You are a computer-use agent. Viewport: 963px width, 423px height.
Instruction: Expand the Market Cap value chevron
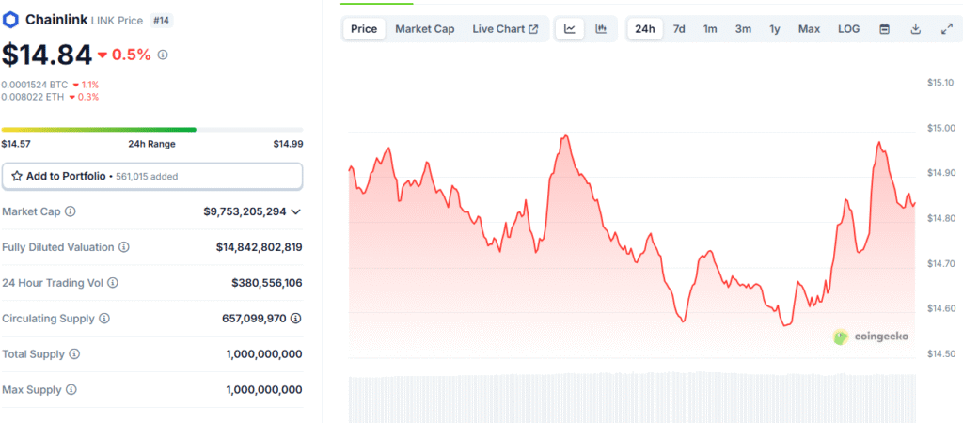pos(295,211)
